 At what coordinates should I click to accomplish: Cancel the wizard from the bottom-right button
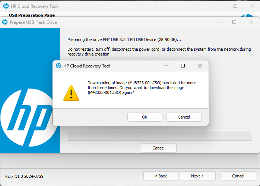tap(238, 176)
